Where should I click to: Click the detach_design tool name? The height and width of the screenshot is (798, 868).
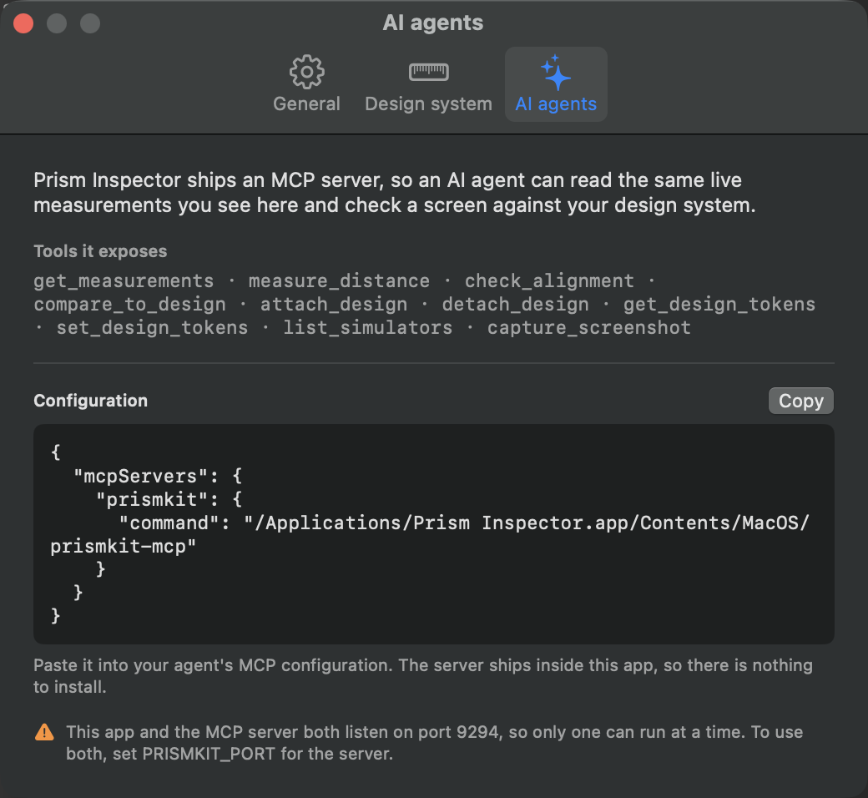click(x=516, y=305)
